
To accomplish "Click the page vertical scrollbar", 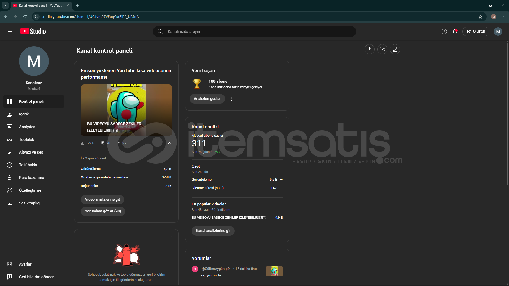I will (507, 114).
